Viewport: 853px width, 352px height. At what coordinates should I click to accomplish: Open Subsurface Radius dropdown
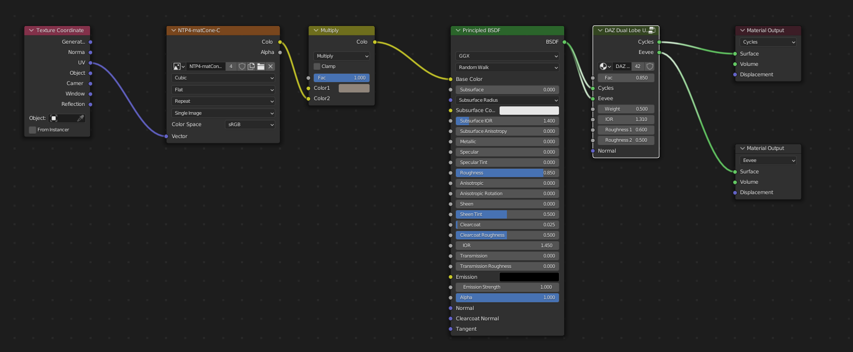507,100
